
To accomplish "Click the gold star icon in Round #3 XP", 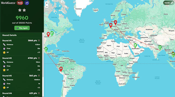I will 4,88.
